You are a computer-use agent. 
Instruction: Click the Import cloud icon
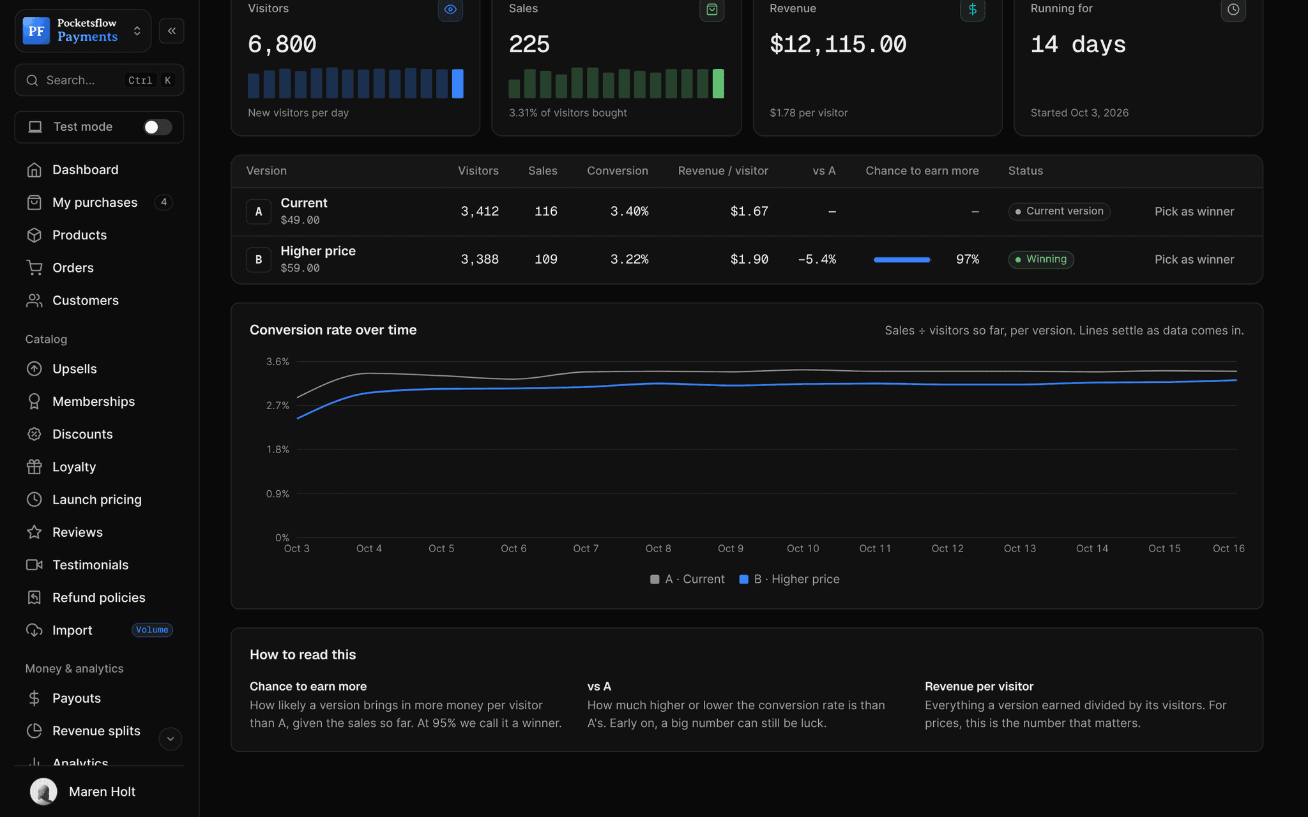point(34,630)
